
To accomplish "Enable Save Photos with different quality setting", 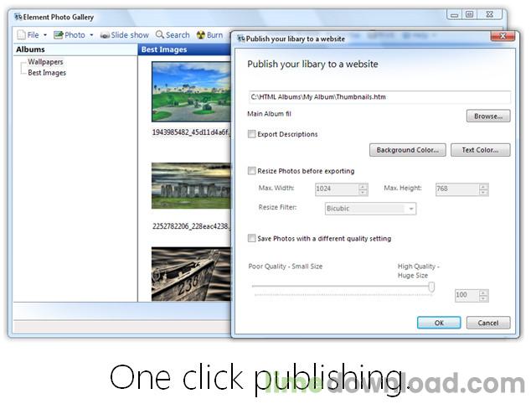I will click(x=251, y=238).
